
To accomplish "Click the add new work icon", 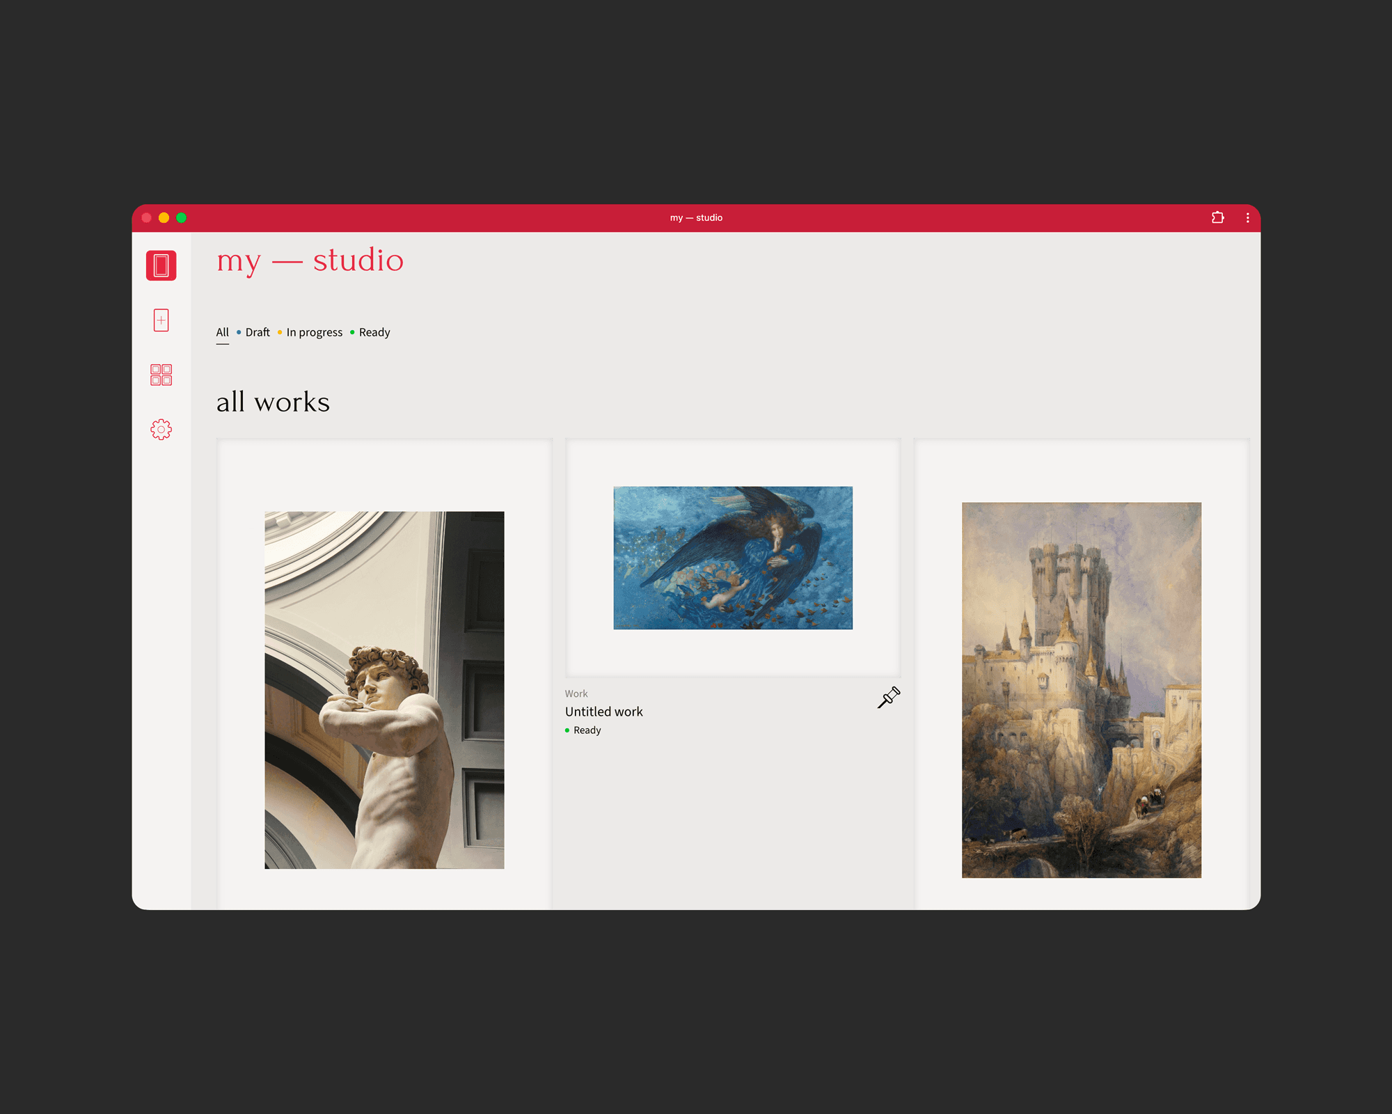I will click(161, 320).
